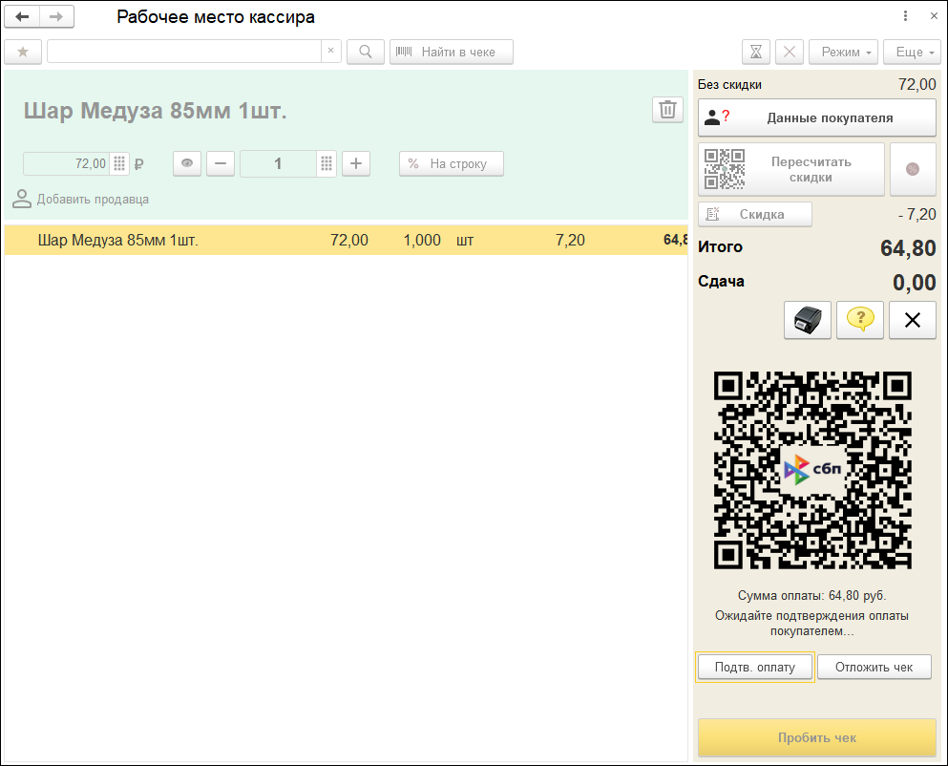Click the magnifier search button
This screenshot has height=766, width=948.
(366, 52)
